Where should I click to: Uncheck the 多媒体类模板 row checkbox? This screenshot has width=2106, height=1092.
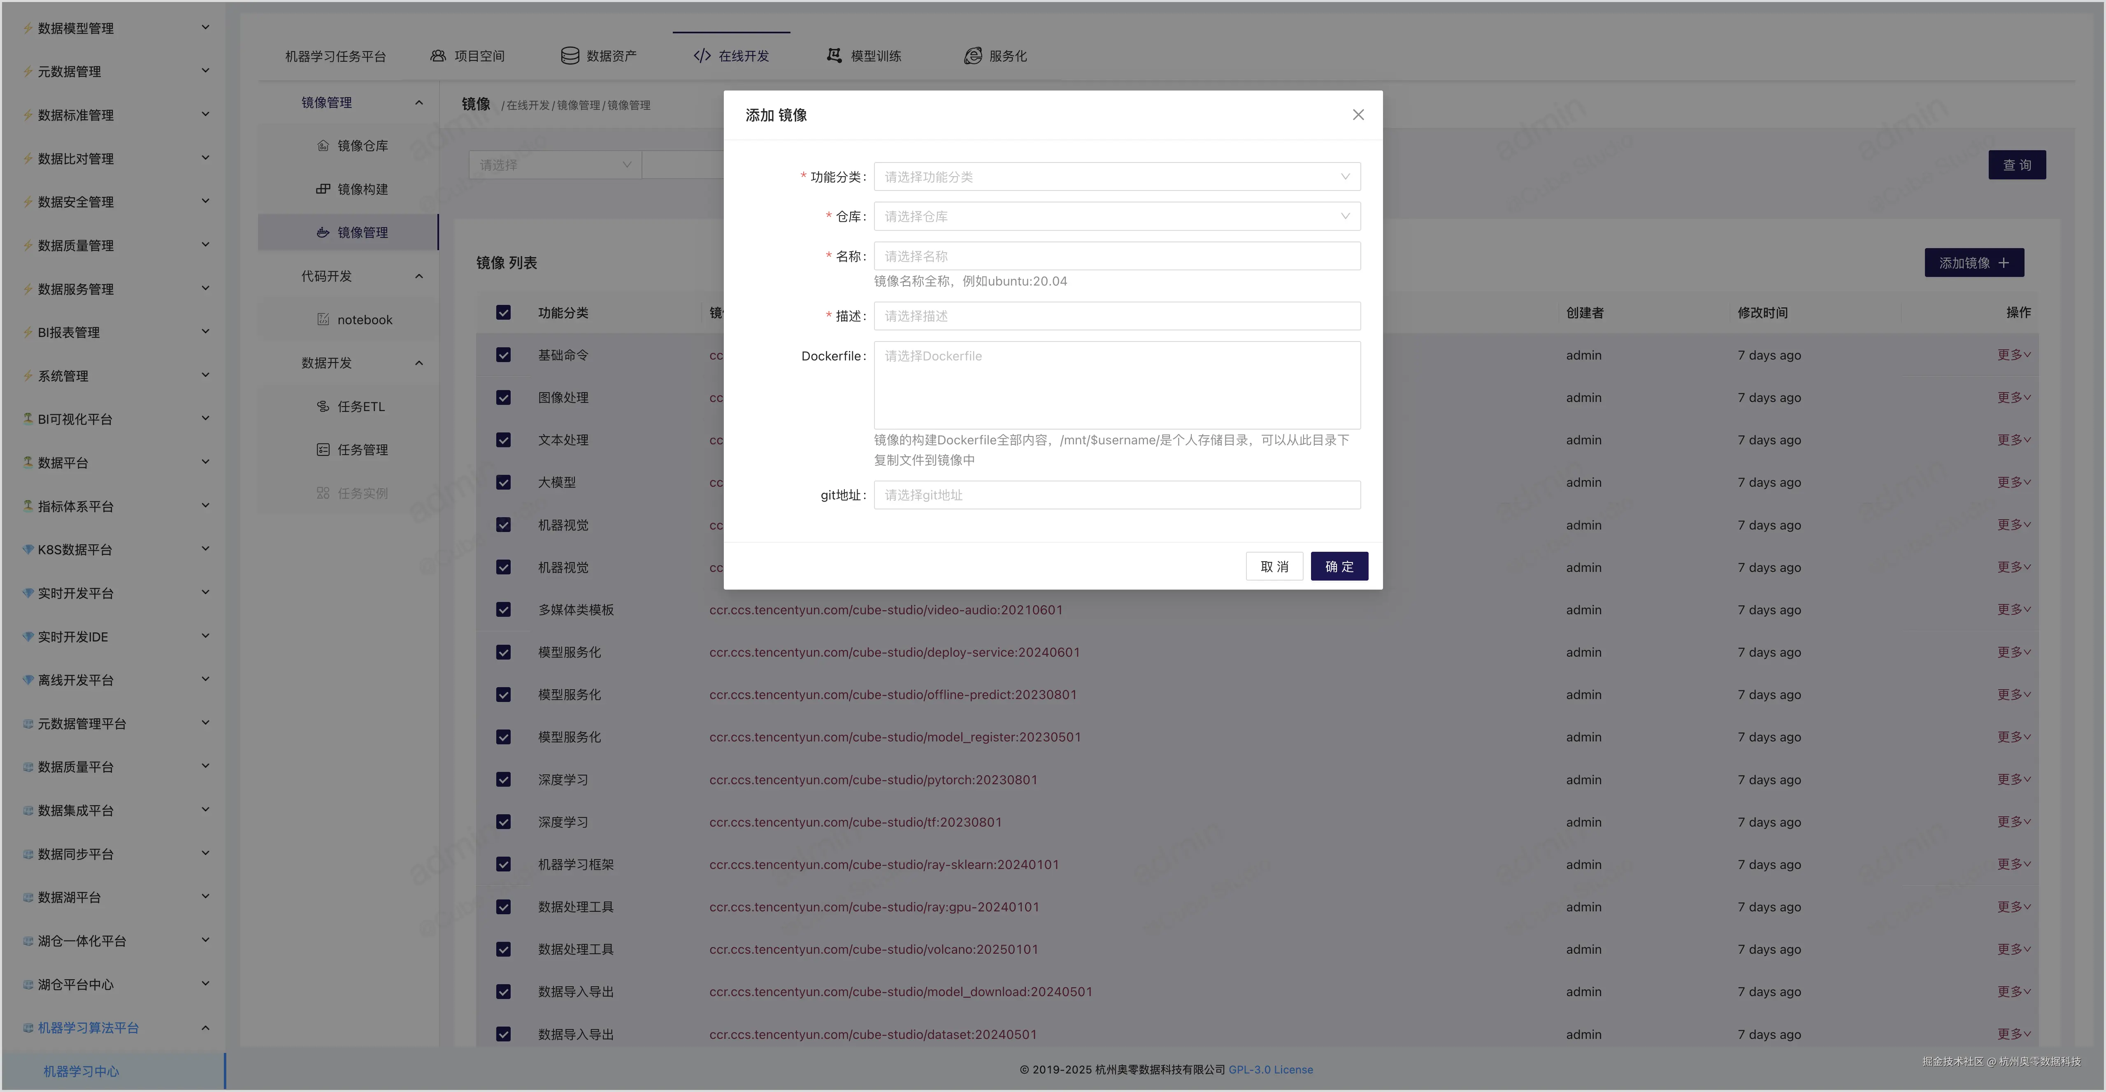tap(503, 610)
